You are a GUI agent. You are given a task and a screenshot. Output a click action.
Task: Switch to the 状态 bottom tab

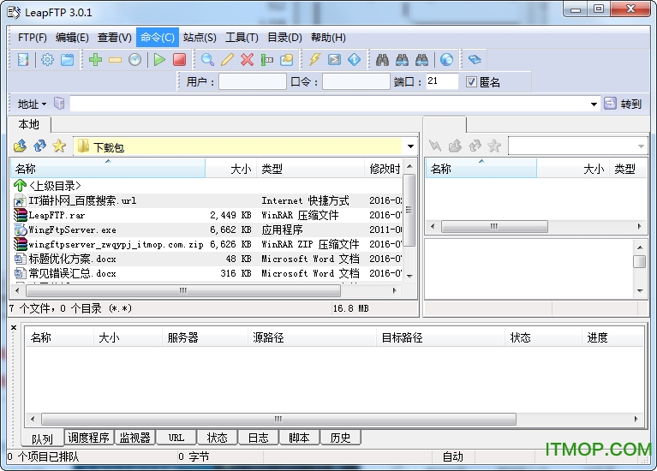coord(217,438)
